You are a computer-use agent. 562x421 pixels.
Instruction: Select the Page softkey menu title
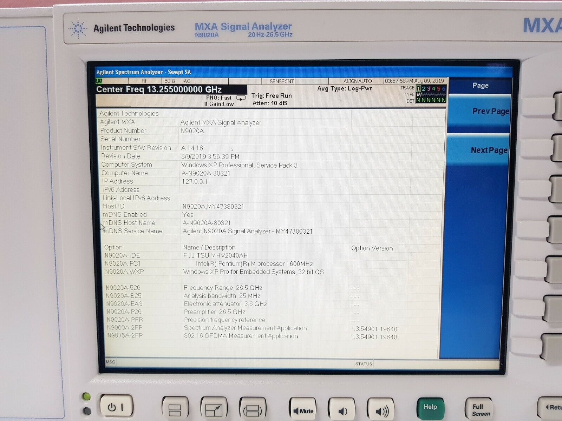tap(480, 85)
